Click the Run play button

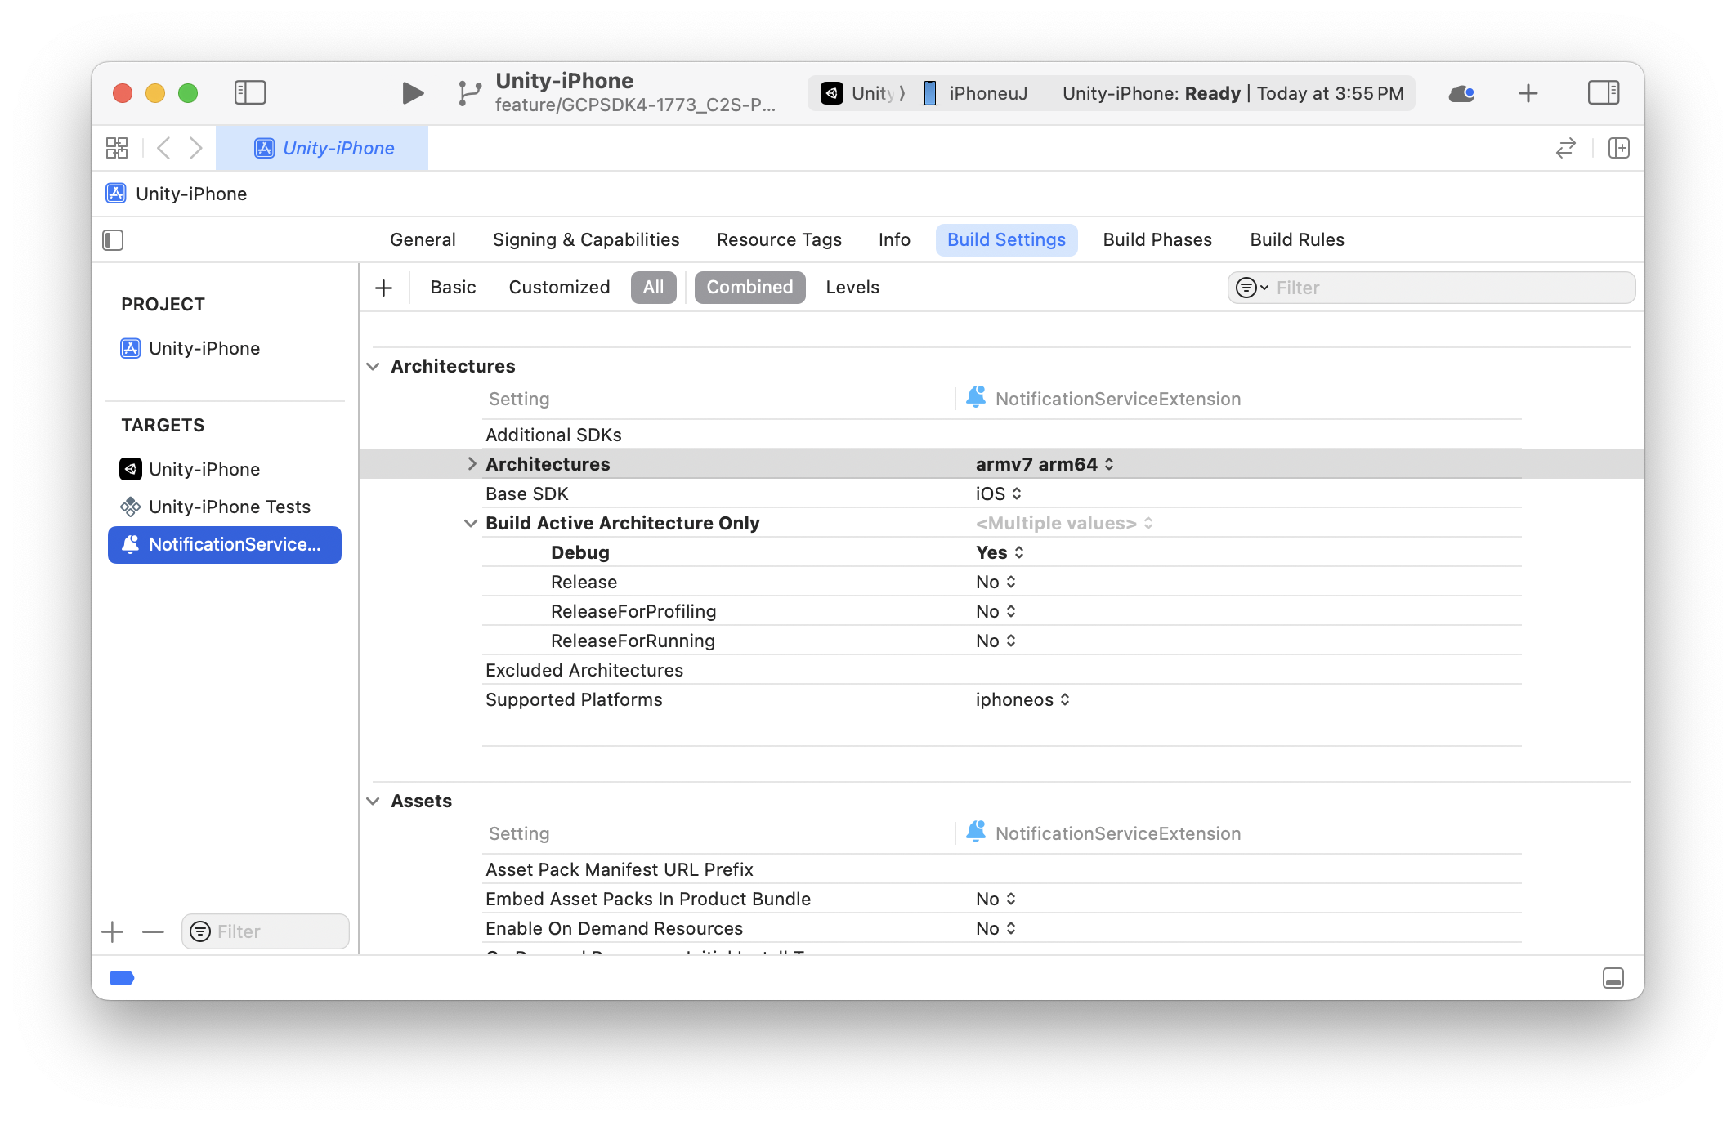[x=413, y=93]
